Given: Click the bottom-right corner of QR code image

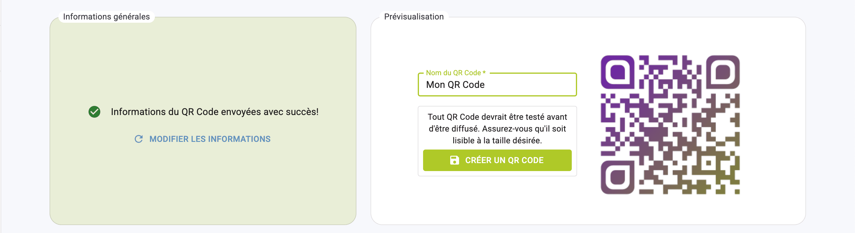Looking at the screenshot, I should coord(737,192).
